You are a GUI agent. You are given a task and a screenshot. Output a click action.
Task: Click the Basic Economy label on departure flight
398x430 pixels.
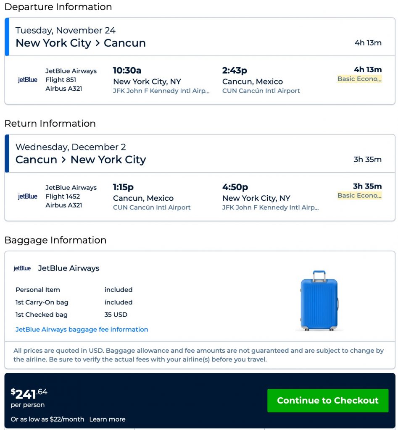pos(359,79)
